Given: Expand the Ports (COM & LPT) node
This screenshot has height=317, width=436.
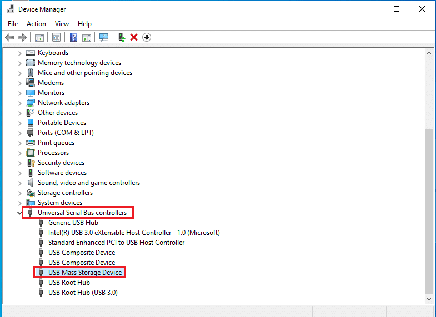Looking at the screenshot, I should coord(20,133).
